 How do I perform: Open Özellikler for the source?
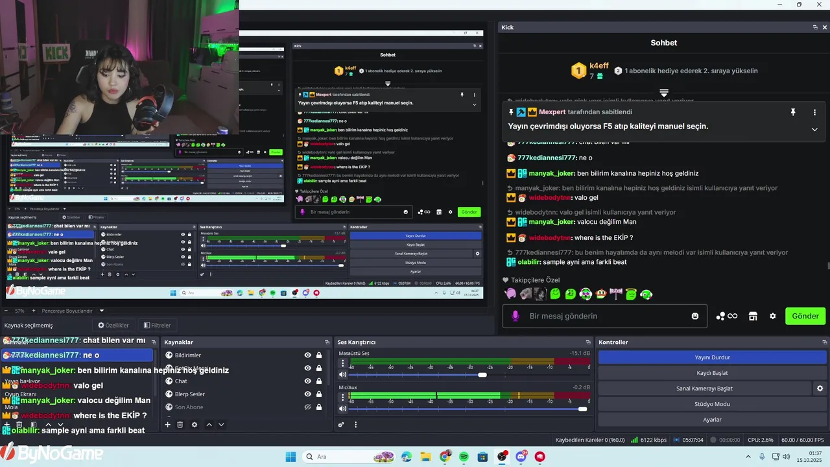(113, 326)
